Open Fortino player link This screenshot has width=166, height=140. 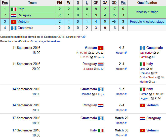(144, 94)
